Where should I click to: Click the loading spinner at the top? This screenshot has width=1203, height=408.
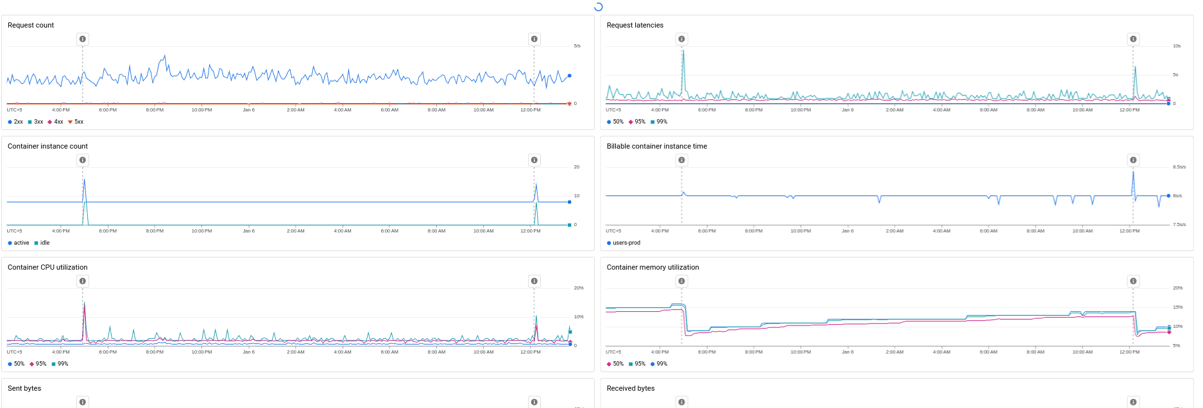598,7
